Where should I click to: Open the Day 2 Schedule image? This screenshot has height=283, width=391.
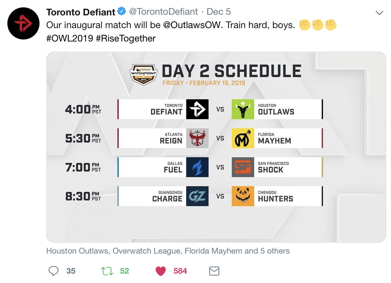point(216,147)
